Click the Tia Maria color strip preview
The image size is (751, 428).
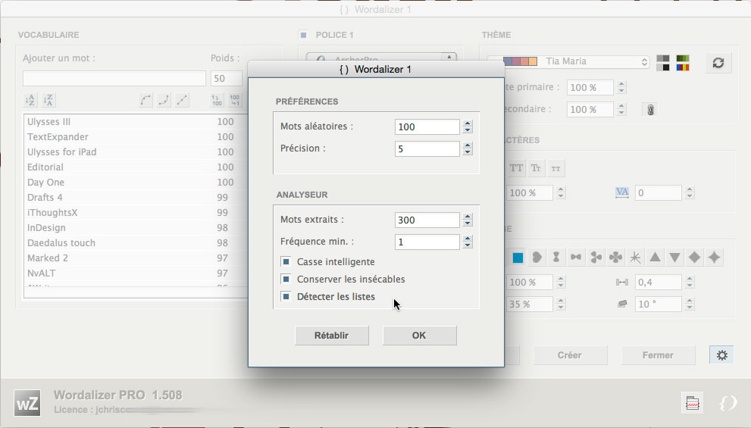pyautogui.click(x=520, y=61)
